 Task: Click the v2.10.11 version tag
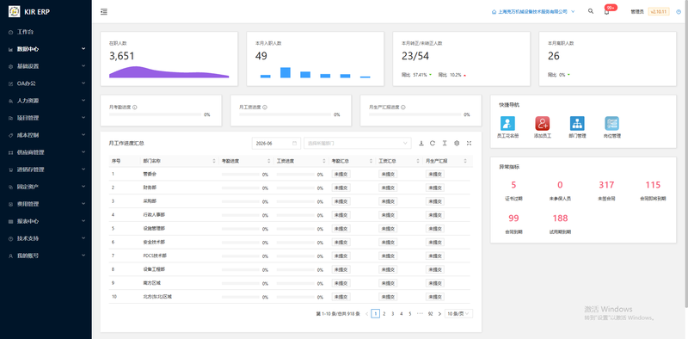point(658,12)
